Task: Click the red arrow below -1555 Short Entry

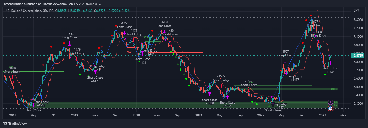Action: point(221,86)
